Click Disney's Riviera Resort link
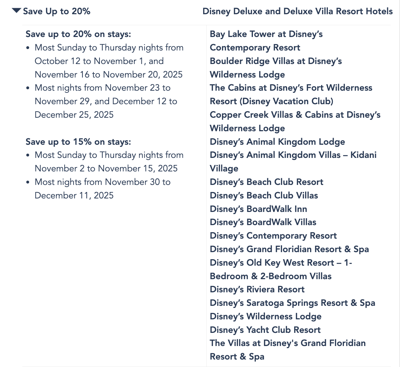 tap(257, 289)
